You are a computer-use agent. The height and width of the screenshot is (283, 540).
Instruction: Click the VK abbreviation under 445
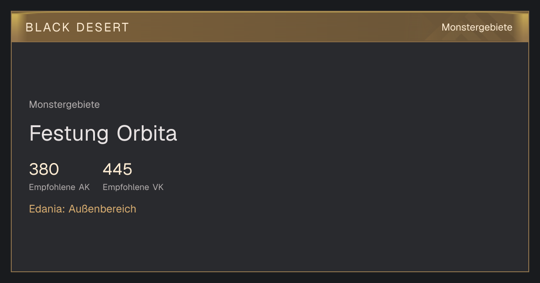click(x=158, y=187)
